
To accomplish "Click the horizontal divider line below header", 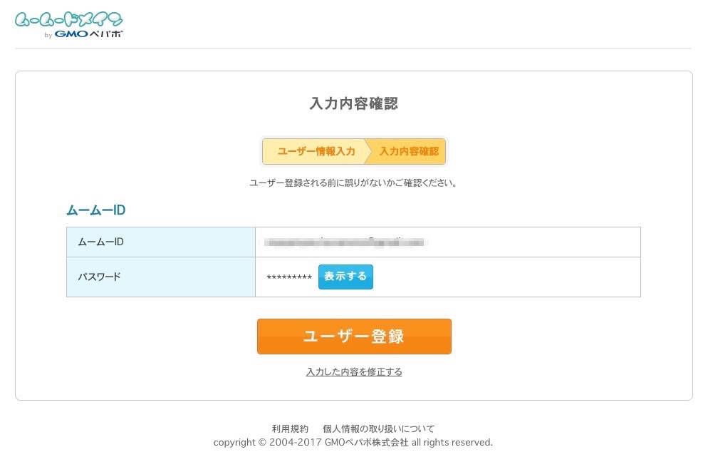I will (353, 48).
